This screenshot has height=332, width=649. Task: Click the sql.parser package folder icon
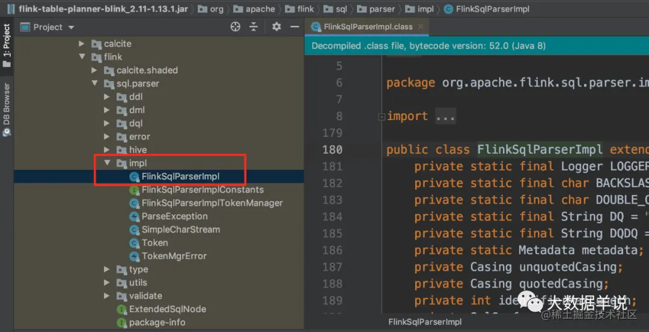pos(109,83)
